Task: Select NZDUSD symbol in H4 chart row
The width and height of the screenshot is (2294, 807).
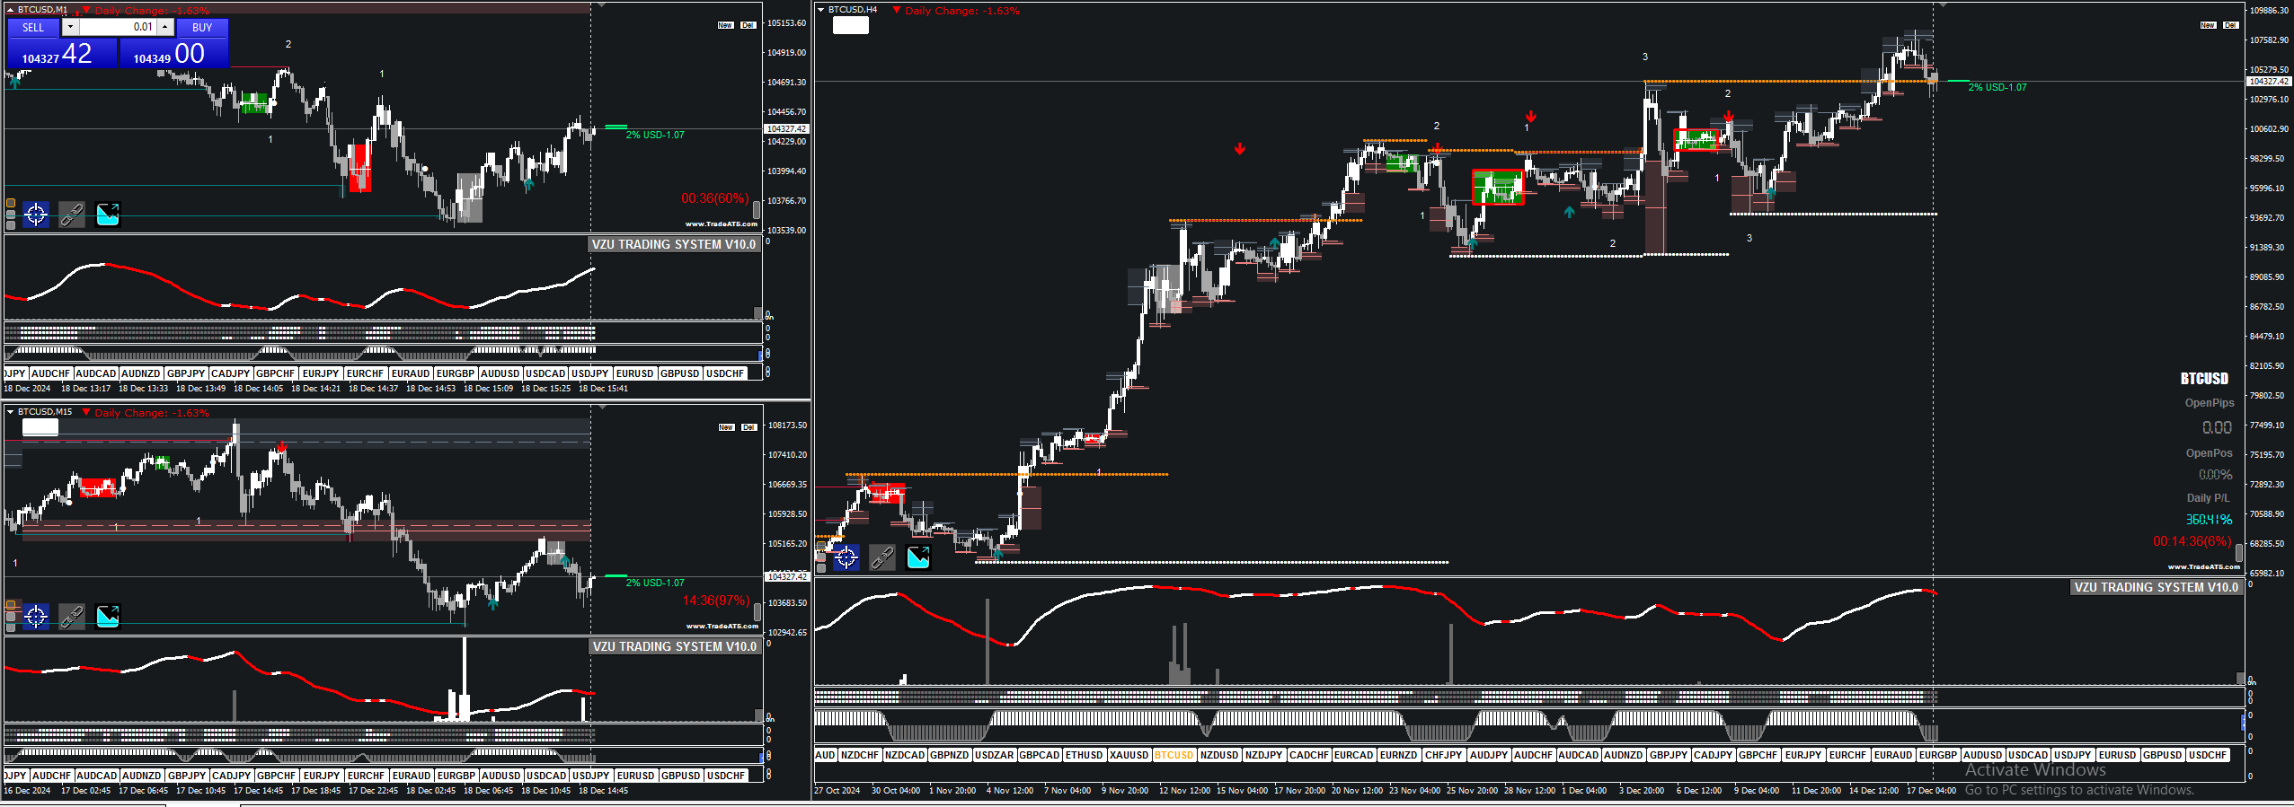Action: click(1219, 755)
